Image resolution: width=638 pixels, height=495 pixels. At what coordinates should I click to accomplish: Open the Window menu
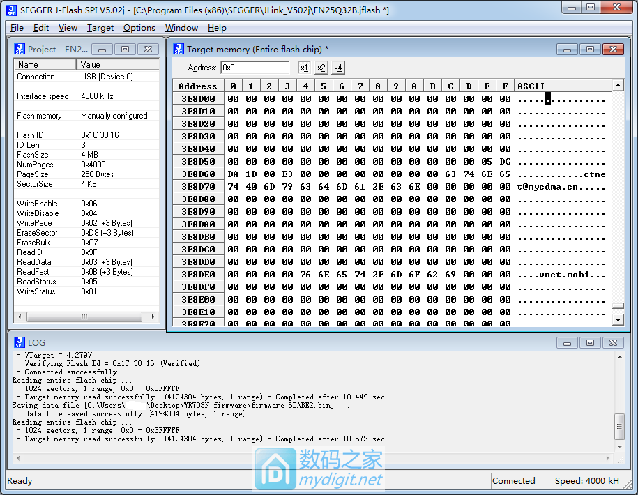tap(181, 28)
